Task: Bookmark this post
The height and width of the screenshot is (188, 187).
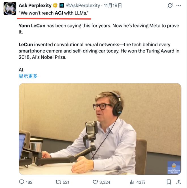Action: (x=169, y=182)
